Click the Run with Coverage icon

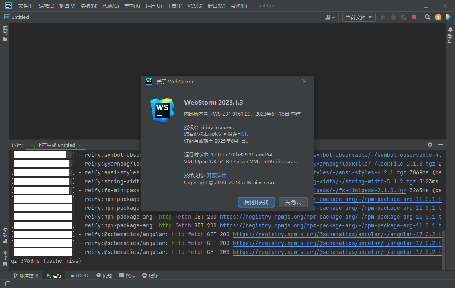(x=404, y=17)
